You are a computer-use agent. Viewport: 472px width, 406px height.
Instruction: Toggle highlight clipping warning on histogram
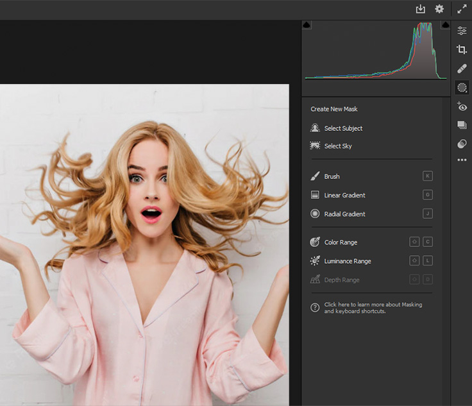pos(446,24)
